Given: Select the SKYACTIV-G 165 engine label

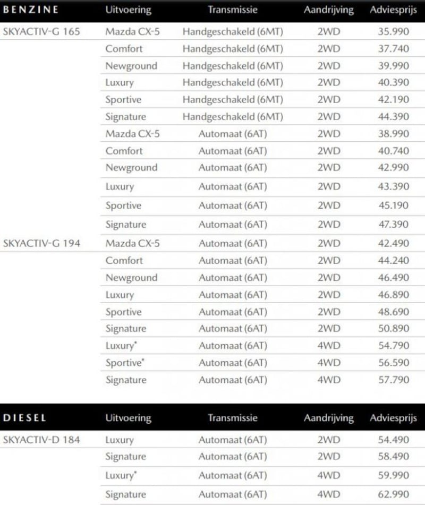Looking at the screenshot, I should pos(41,31).
